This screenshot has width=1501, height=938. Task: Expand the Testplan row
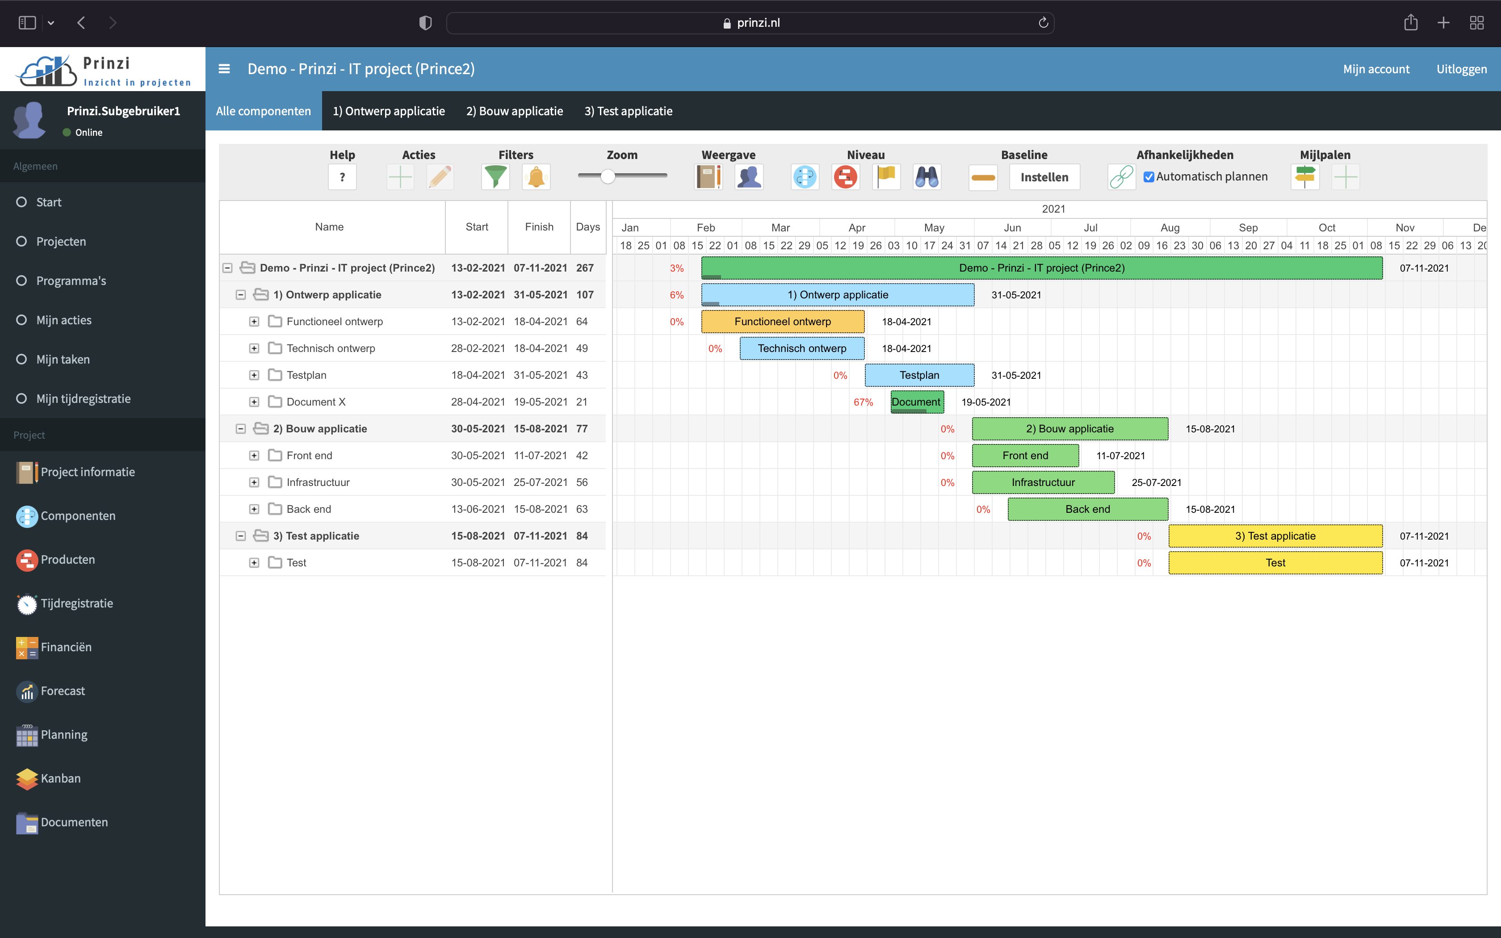254,375
